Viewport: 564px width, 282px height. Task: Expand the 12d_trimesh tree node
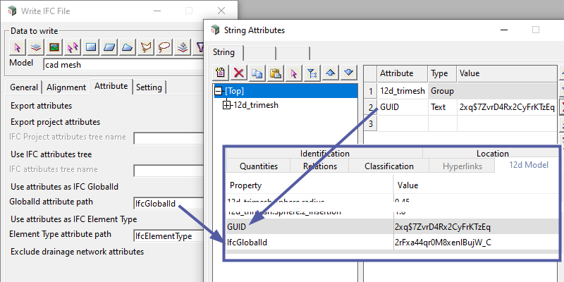226,106
